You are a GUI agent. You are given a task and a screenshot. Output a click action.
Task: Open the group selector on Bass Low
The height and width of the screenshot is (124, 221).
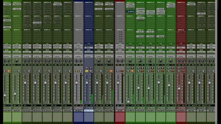pyautogui.click(x=99, y=56)
